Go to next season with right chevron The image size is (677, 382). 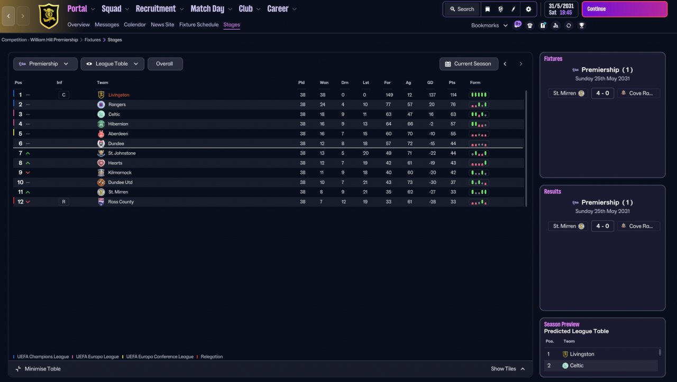(x=520, y=64)
